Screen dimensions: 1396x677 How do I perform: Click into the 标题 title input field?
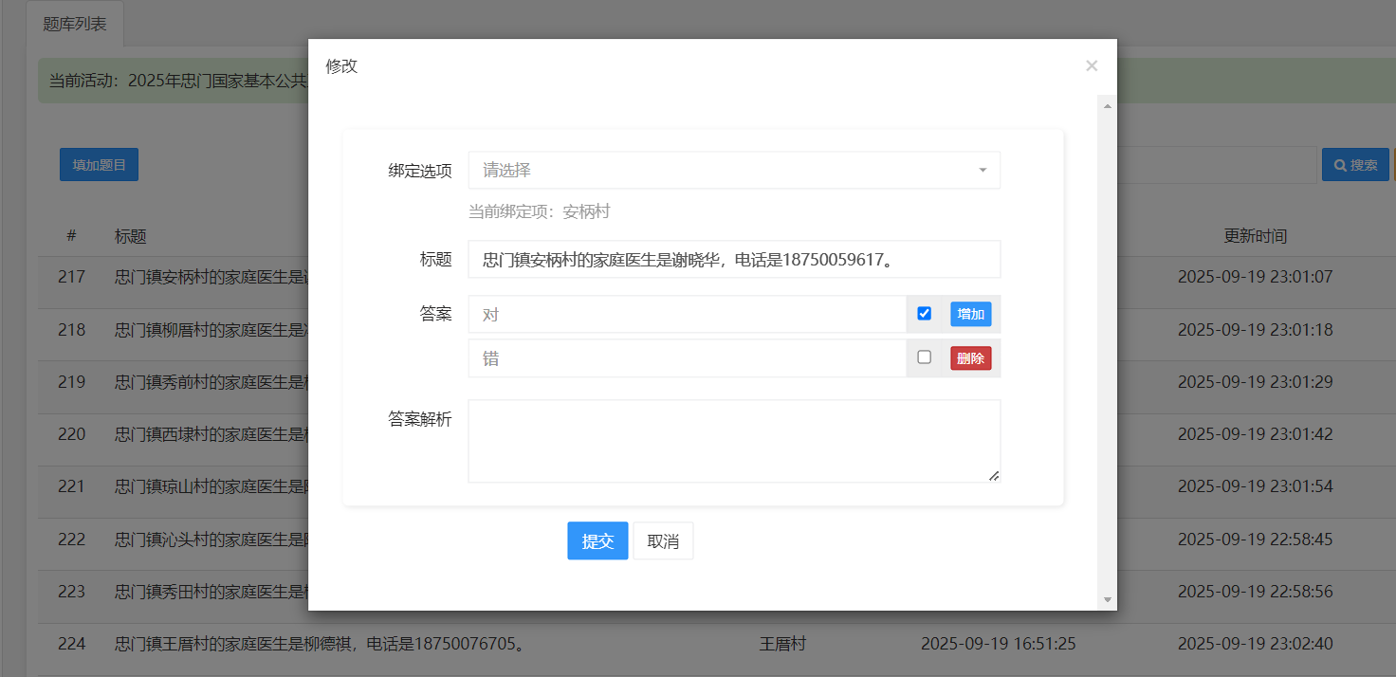click(x=734, y=258)
